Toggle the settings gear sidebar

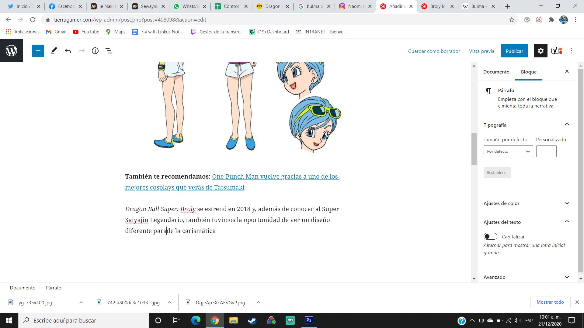point(541,51)
